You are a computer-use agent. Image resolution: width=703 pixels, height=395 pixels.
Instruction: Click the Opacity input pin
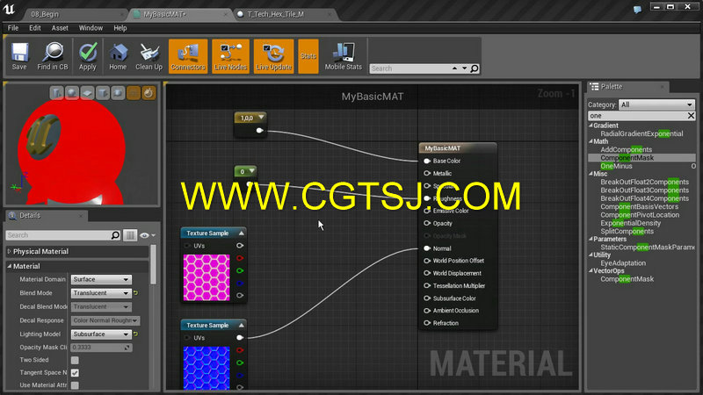pyautogui.click(x=427, y=224)
